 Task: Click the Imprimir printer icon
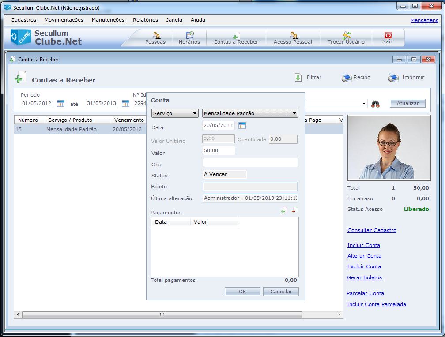click(393, 78)
